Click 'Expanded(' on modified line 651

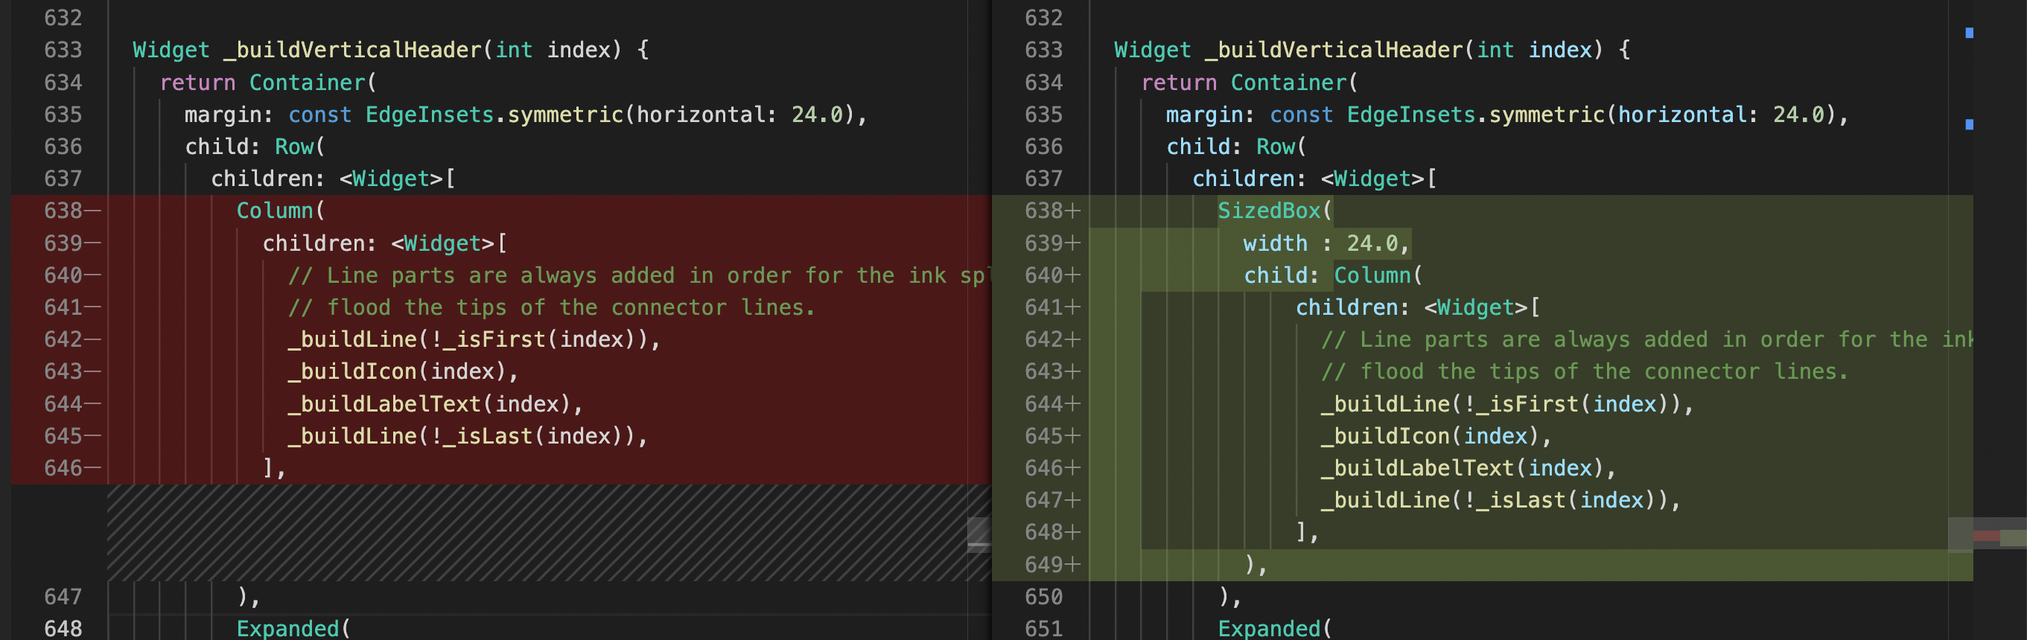coord(1275,628)
